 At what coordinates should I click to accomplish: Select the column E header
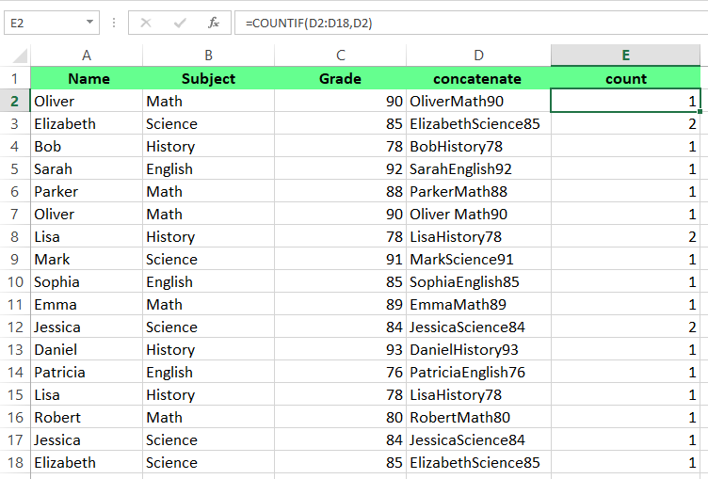626,56
